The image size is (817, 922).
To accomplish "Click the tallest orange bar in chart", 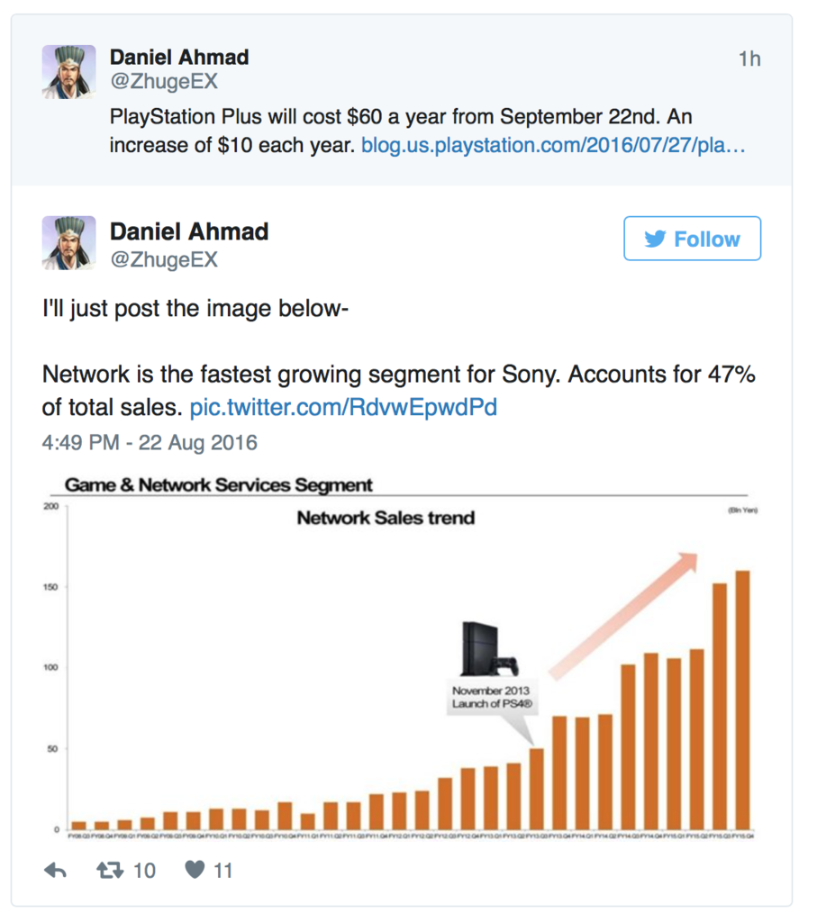I will [x=743, y=700].
